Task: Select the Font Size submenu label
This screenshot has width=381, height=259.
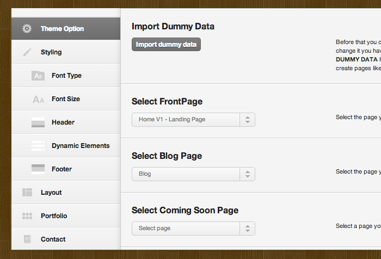Action: click(x=66, y=99)
